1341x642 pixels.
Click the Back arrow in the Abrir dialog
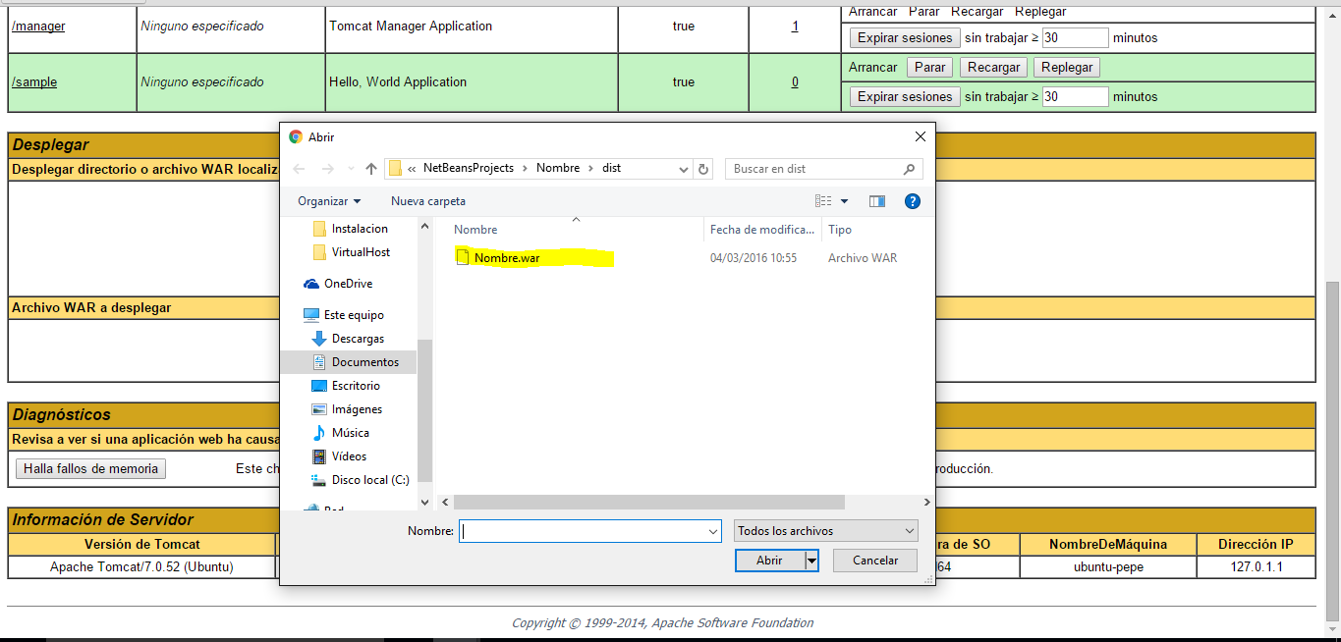(x=299, y=169)
